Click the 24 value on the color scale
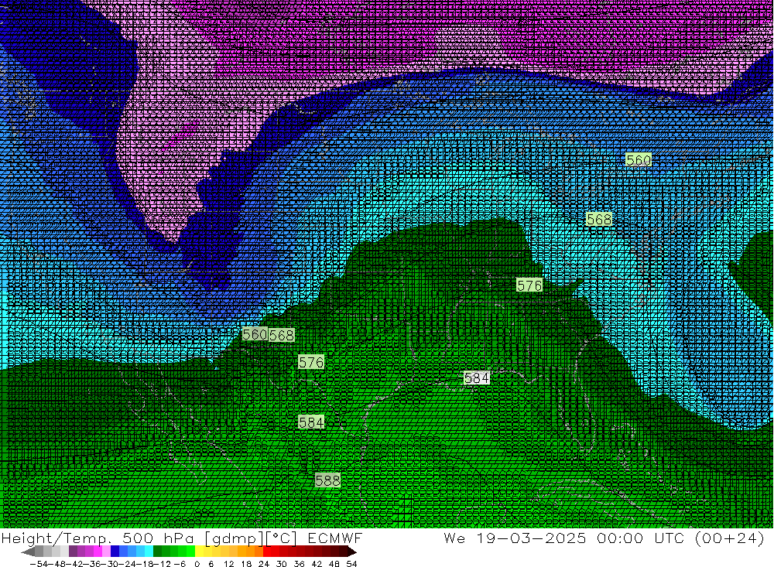The width and height of the screenshot is (774, 567). coord(264,564)
